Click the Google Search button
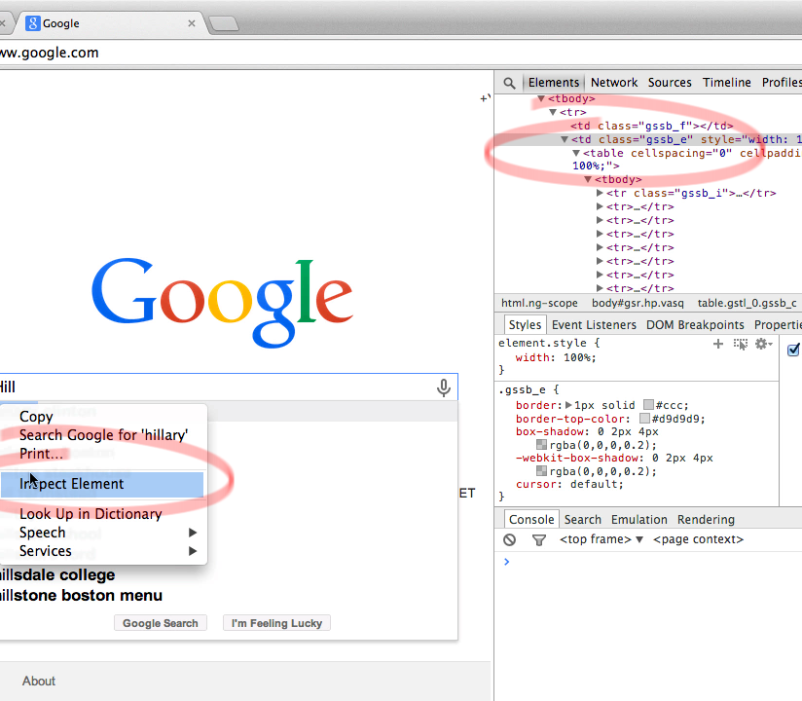This screenshot has width=802, height=701. click(160, 623)
